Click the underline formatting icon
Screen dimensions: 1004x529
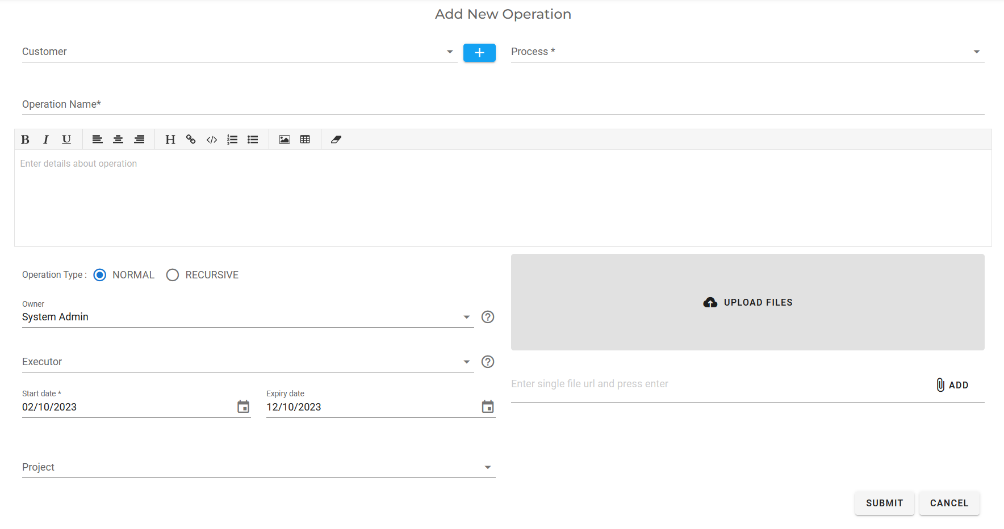66,139
